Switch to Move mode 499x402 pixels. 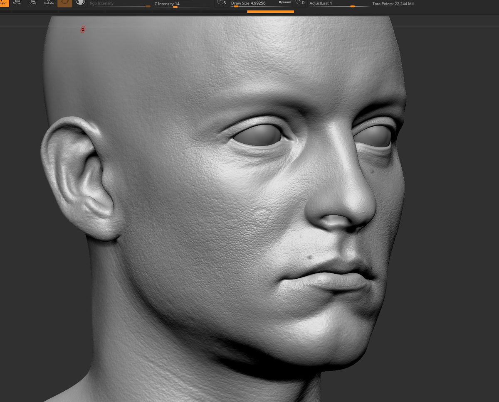pyautogui.click(x=17, y=3)
